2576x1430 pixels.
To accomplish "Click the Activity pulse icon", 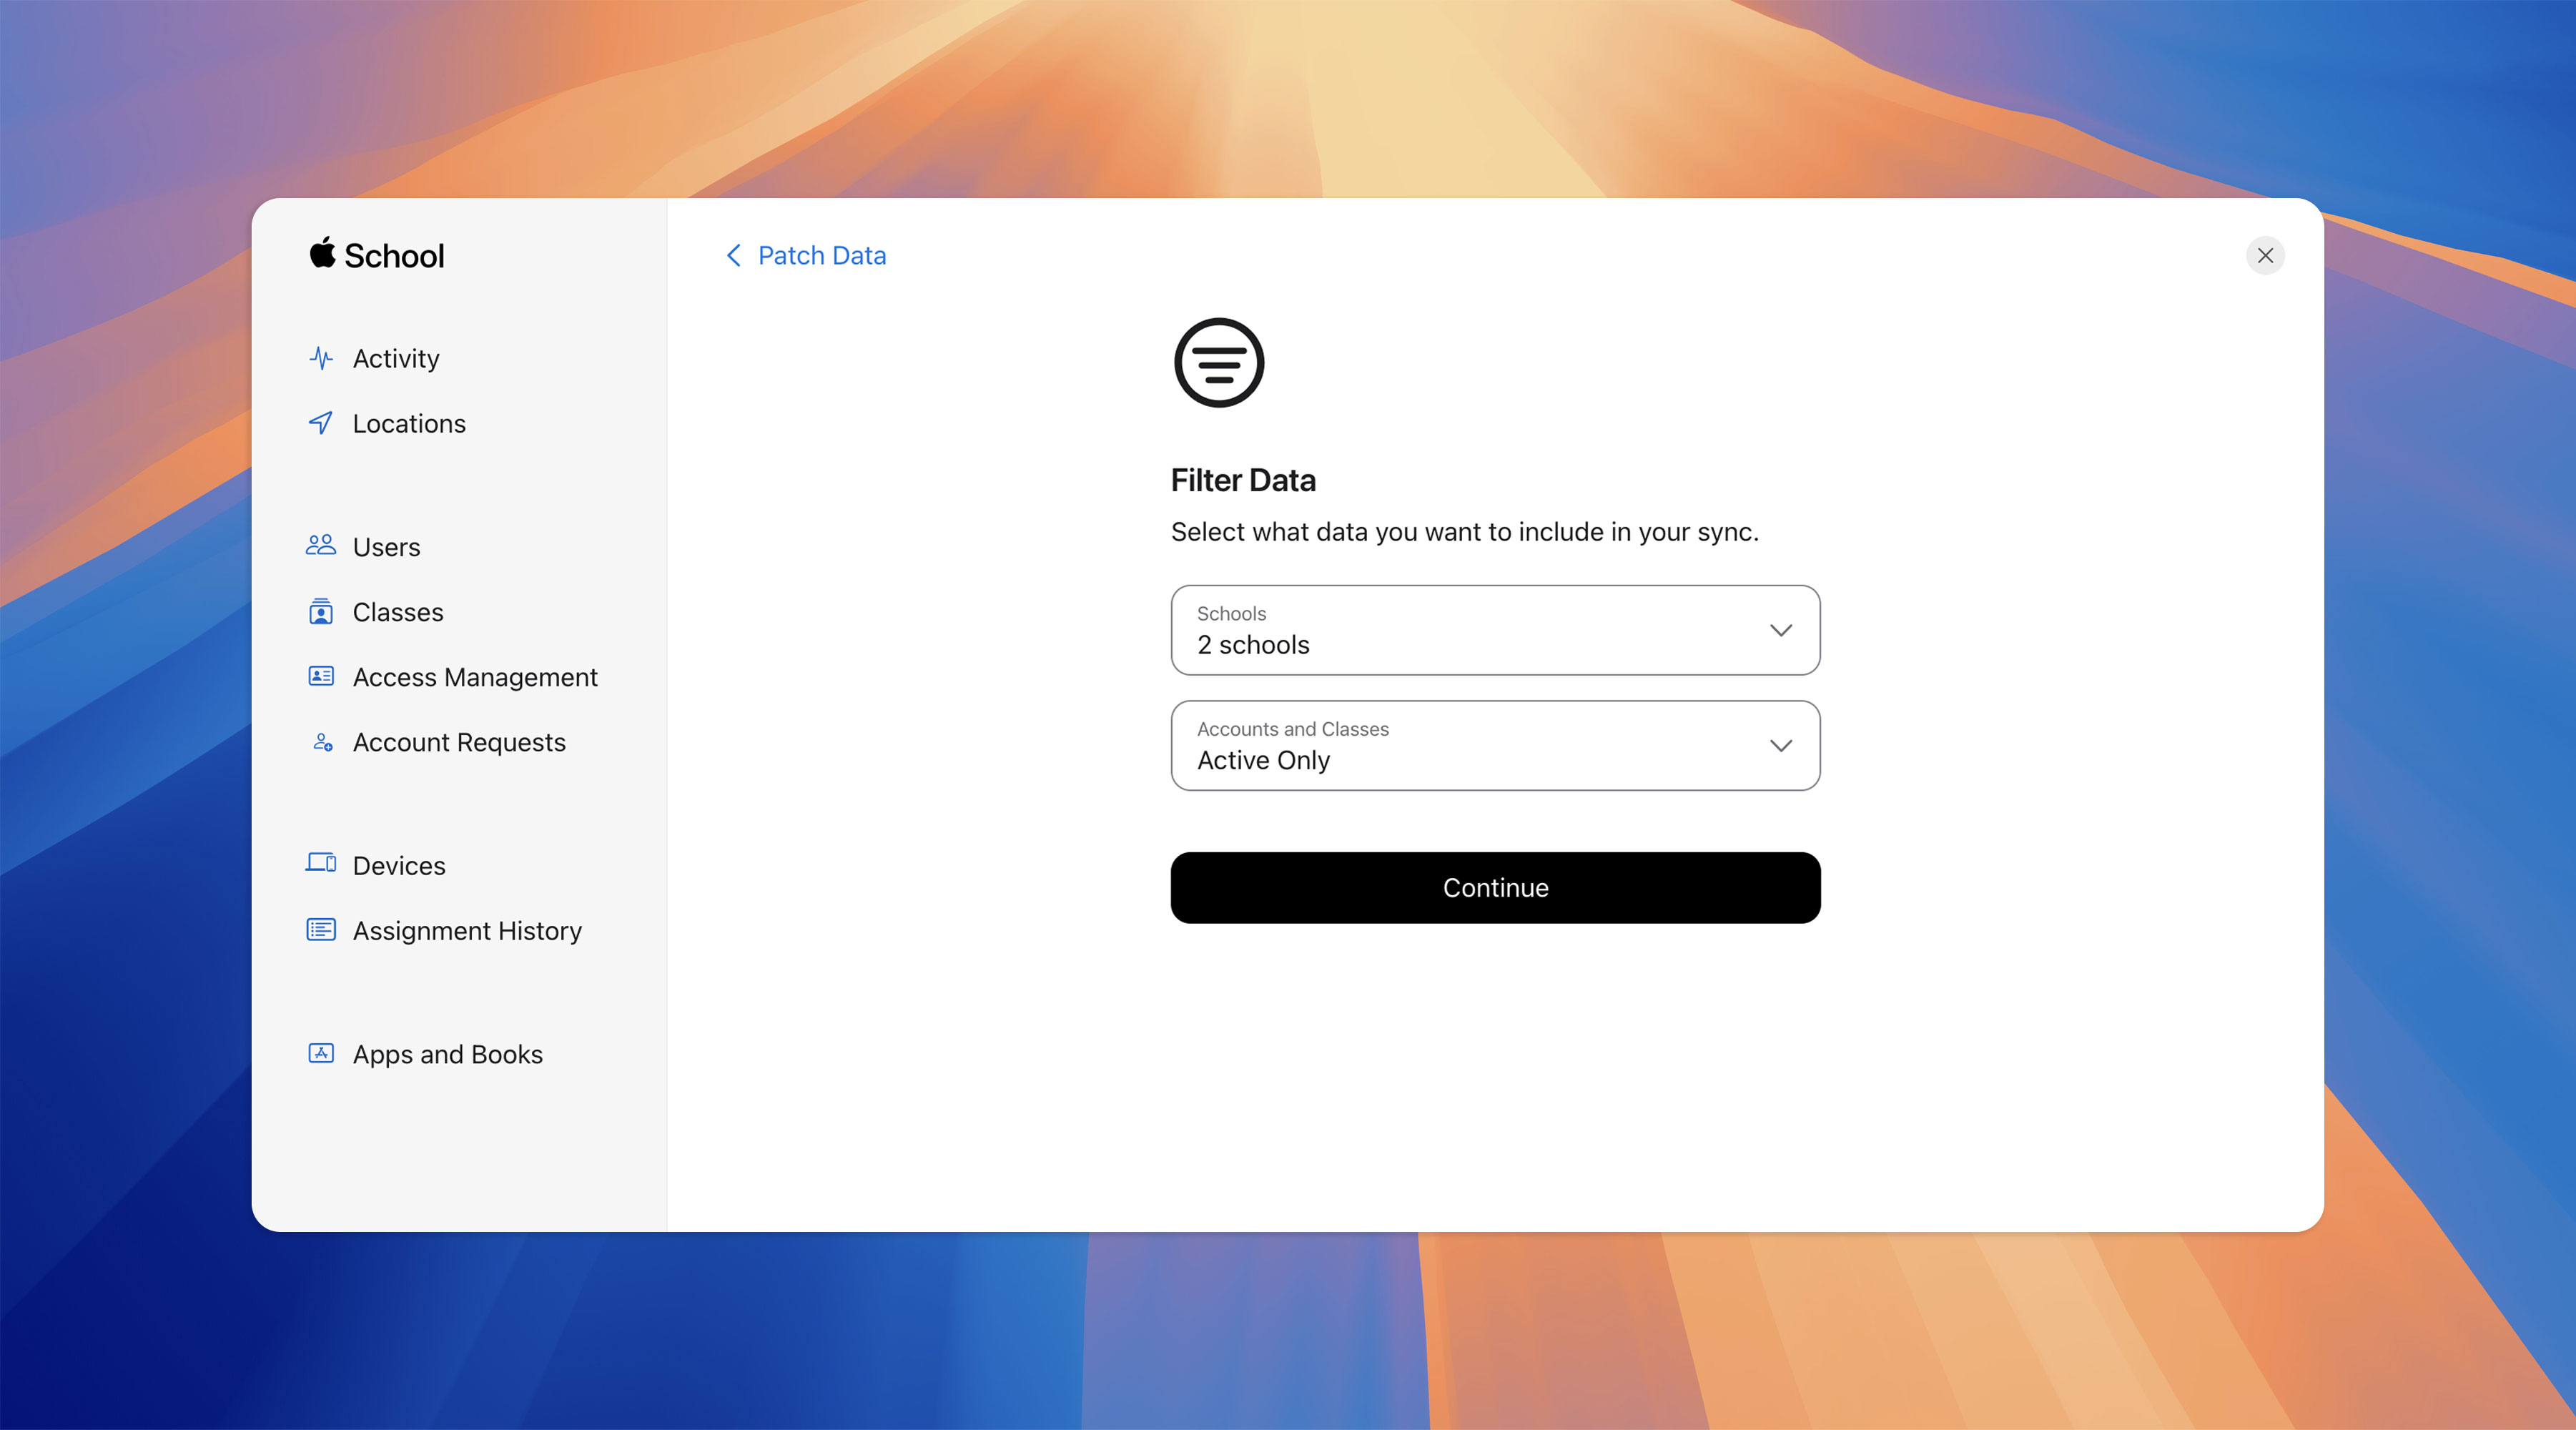I will [321, 358].
